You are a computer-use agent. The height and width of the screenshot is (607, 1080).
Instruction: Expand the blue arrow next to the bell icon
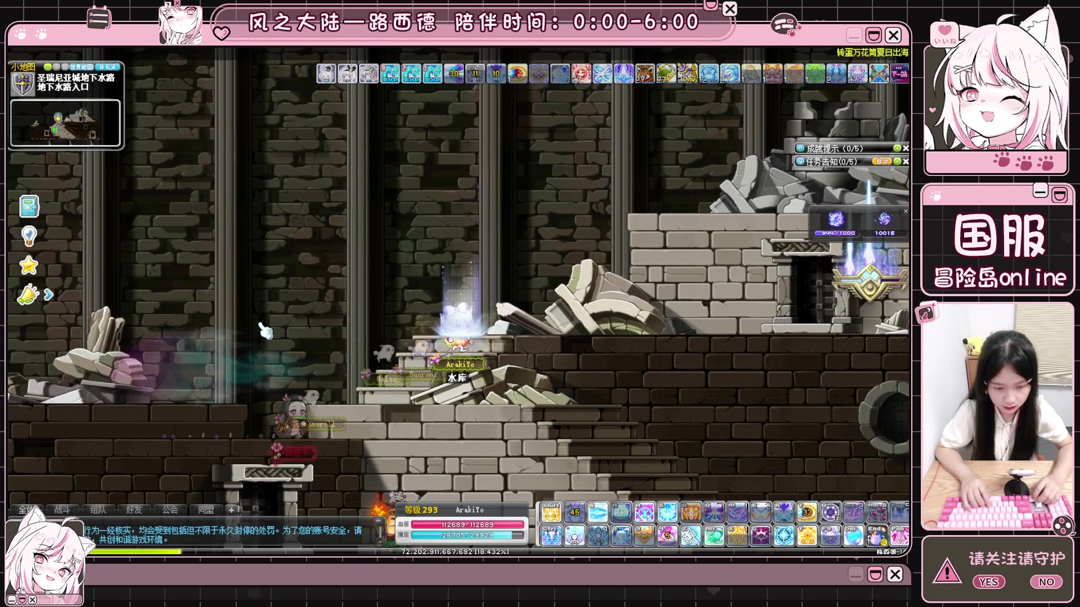[48, 295]
